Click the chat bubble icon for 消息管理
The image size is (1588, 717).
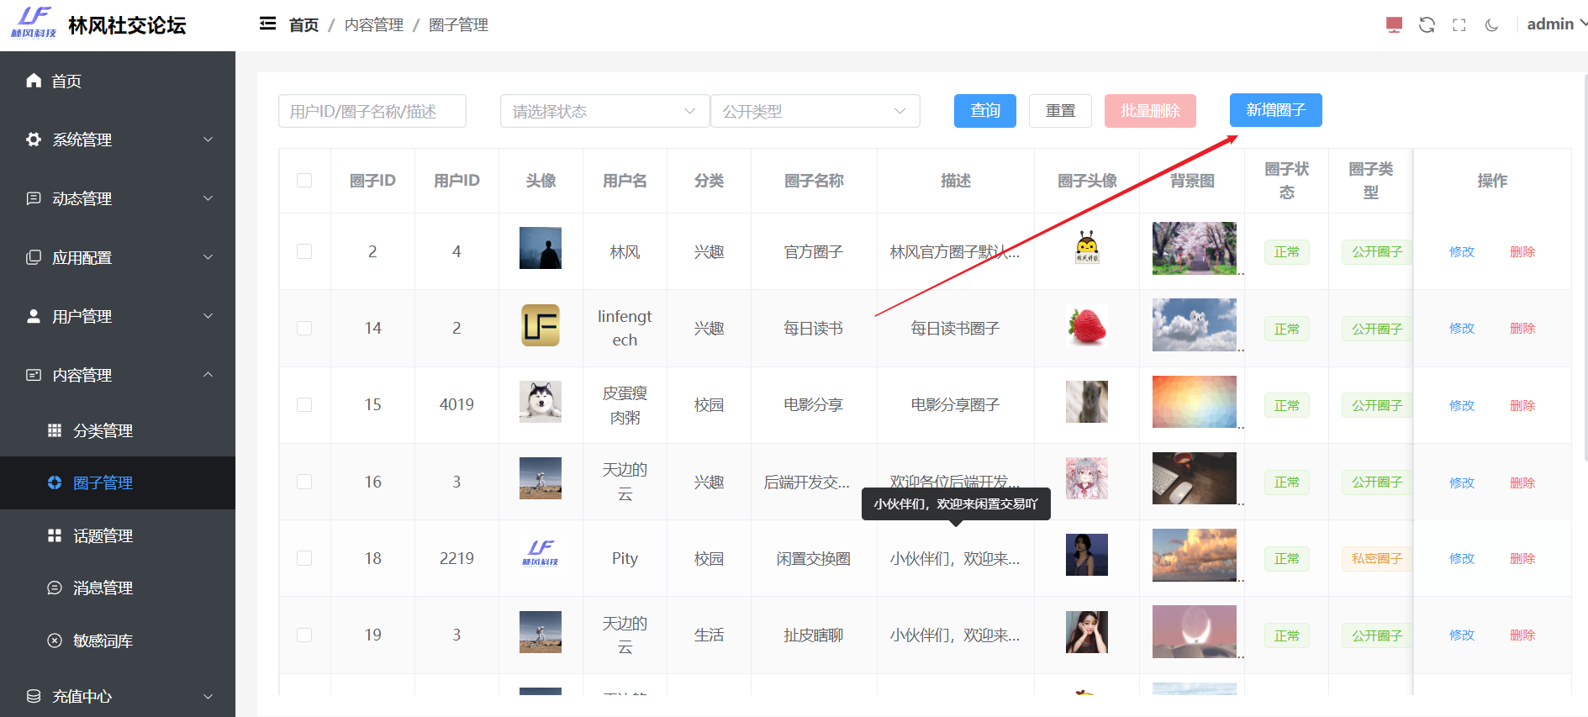pos(55,588)
